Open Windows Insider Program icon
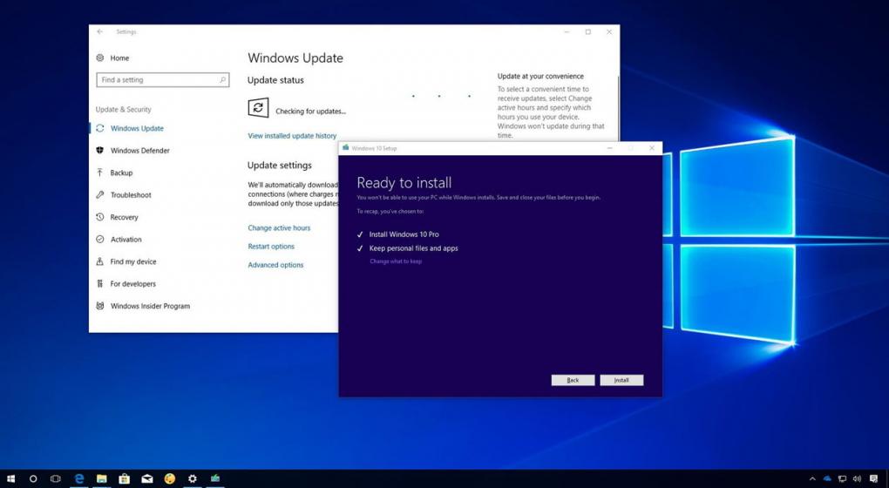This screenshot has height=488, width=889. 100,306
